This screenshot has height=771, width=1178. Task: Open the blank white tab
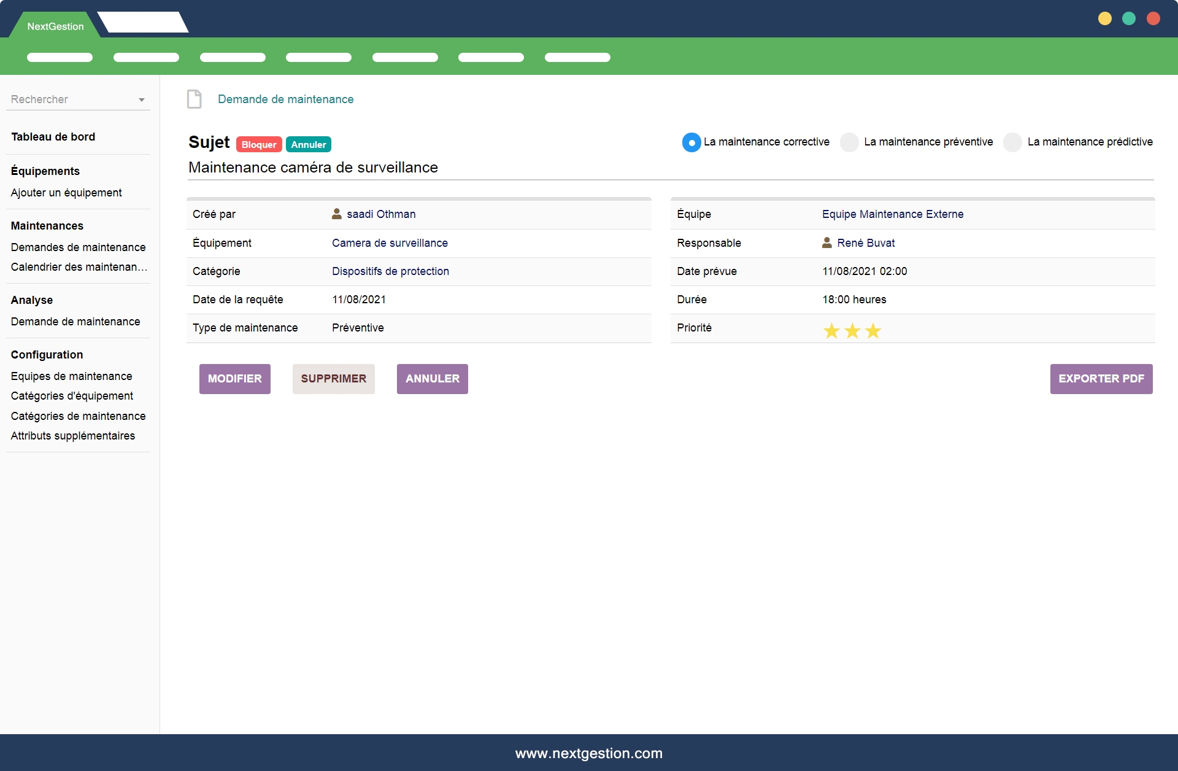tap(143, 23)
